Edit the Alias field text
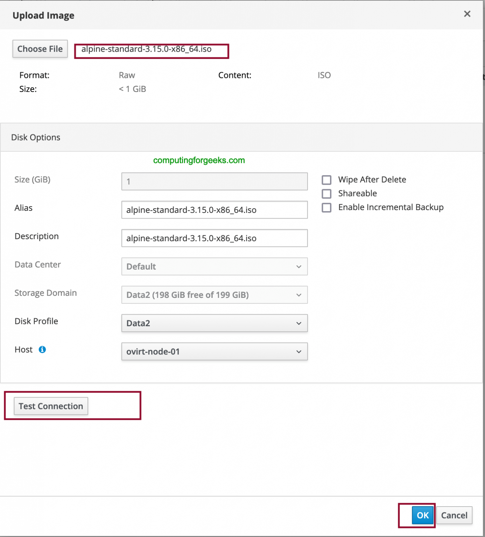 214,210
